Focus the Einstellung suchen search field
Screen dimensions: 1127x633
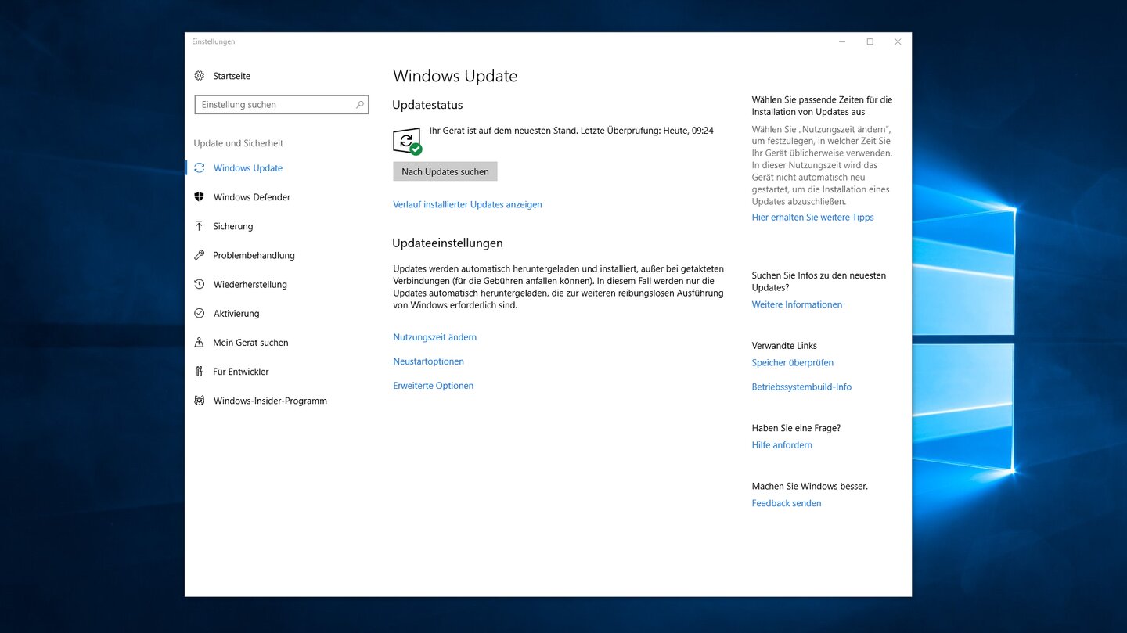tap(274, 105)
